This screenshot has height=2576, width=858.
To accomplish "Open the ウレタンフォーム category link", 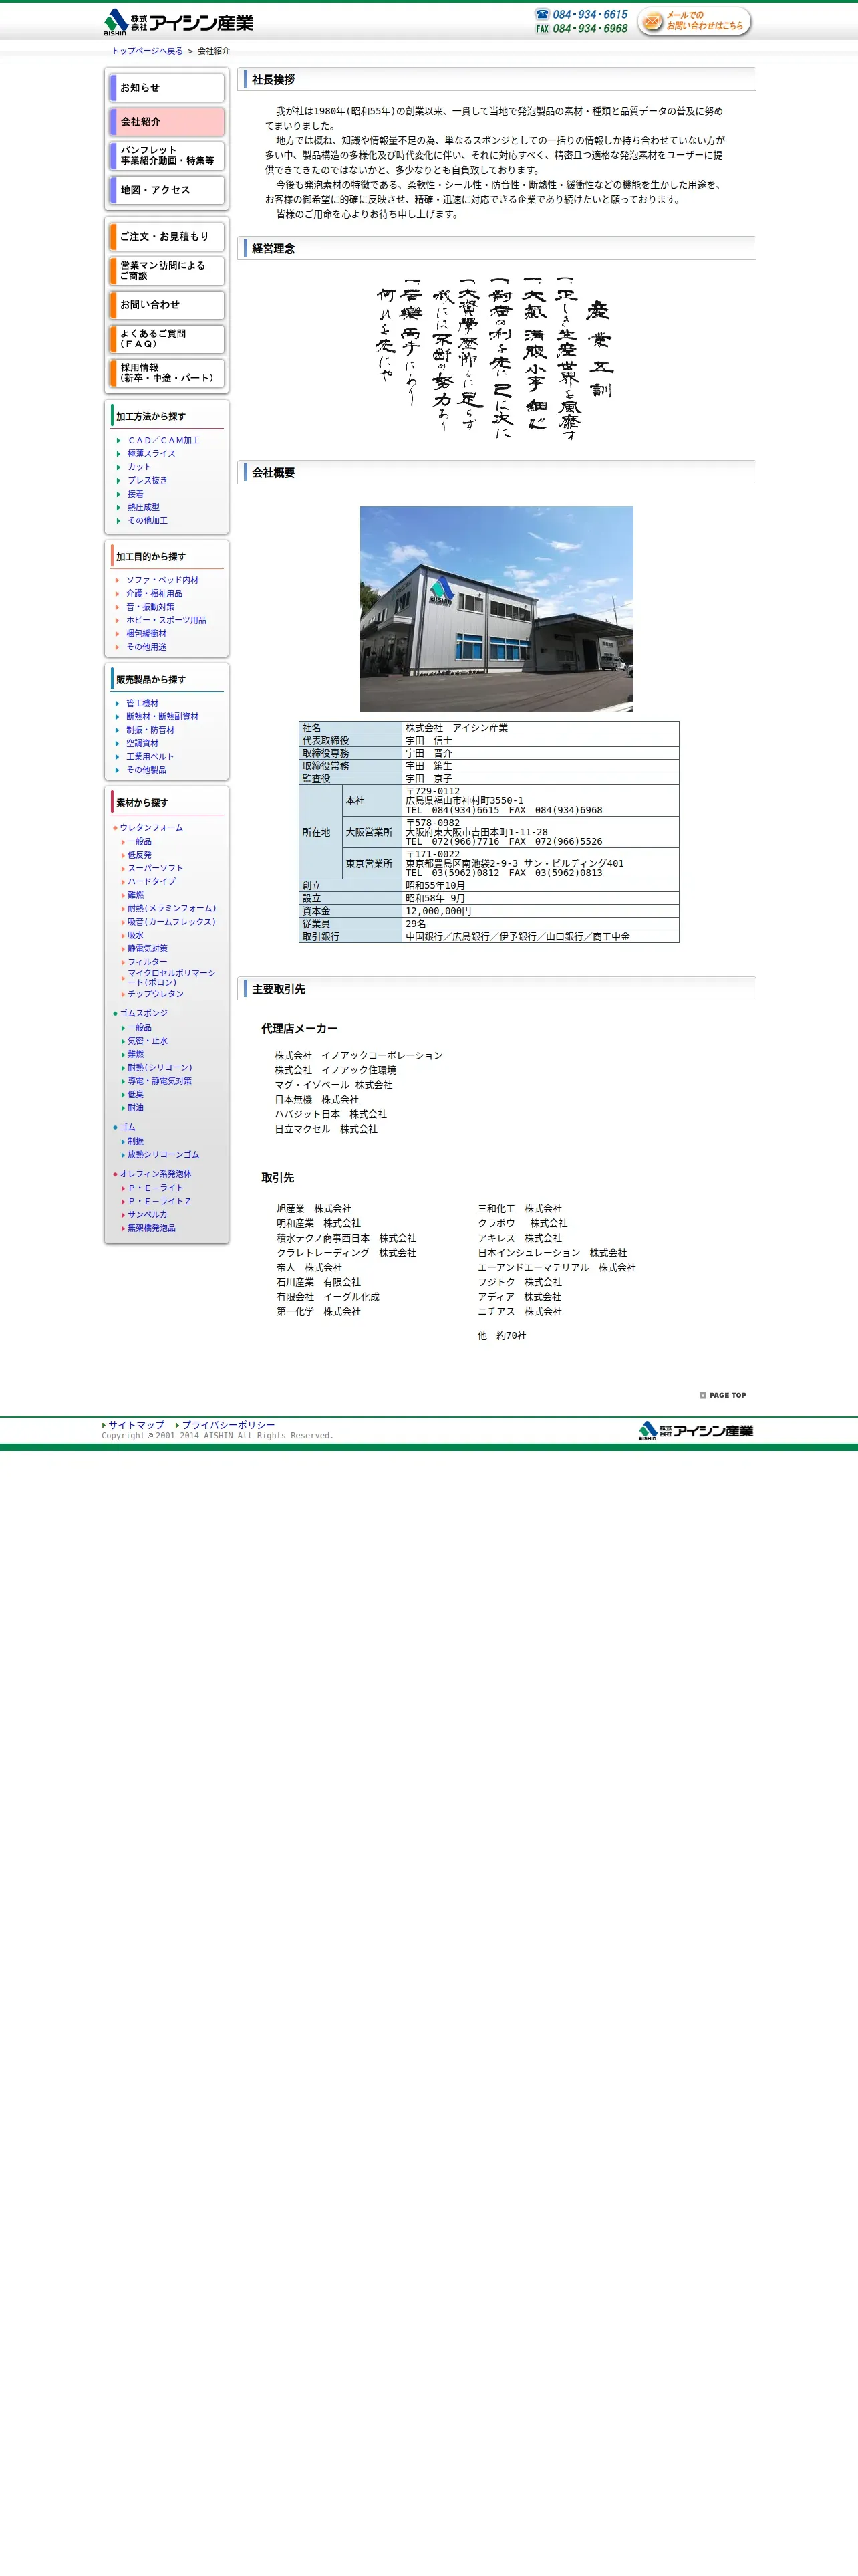I will [x=151, y=828].
